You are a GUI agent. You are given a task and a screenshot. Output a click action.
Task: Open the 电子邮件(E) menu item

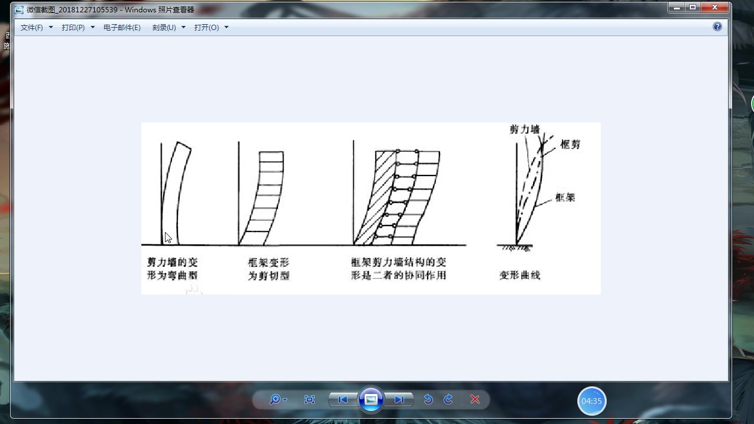[x=122, y=27]
